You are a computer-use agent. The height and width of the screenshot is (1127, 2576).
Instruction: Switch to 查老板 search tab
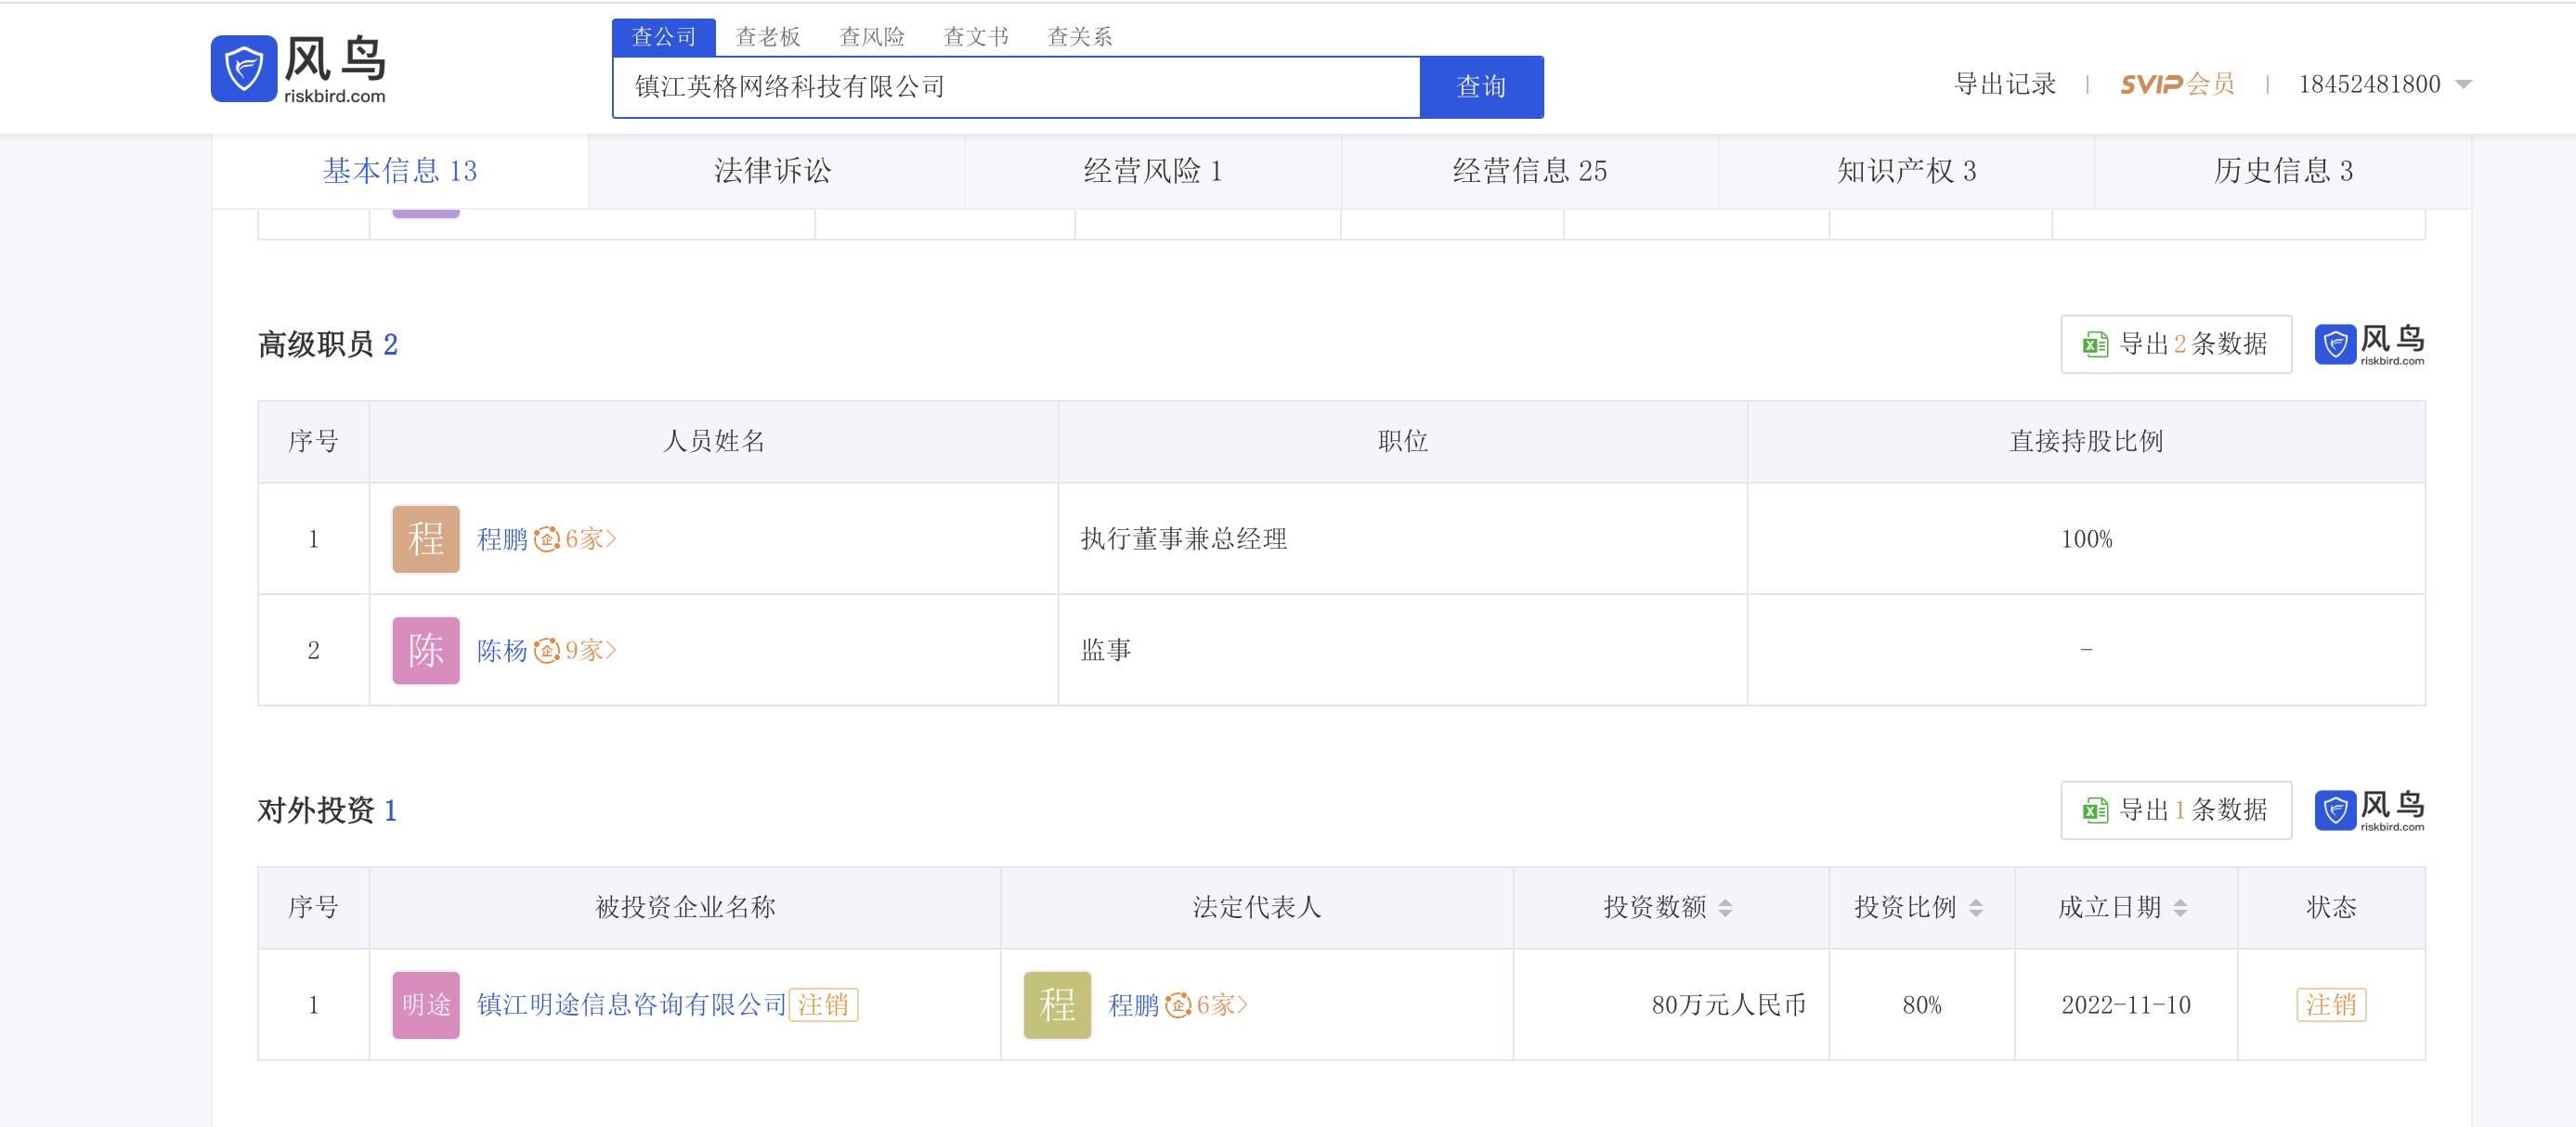point(767,37)
